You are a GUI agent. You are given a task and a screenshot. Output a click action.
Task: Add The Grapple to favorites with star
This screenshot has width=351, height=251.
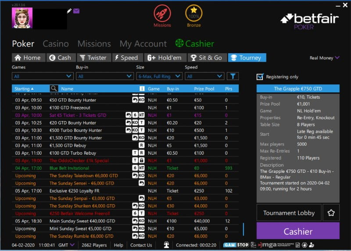(x=331, y=213)
